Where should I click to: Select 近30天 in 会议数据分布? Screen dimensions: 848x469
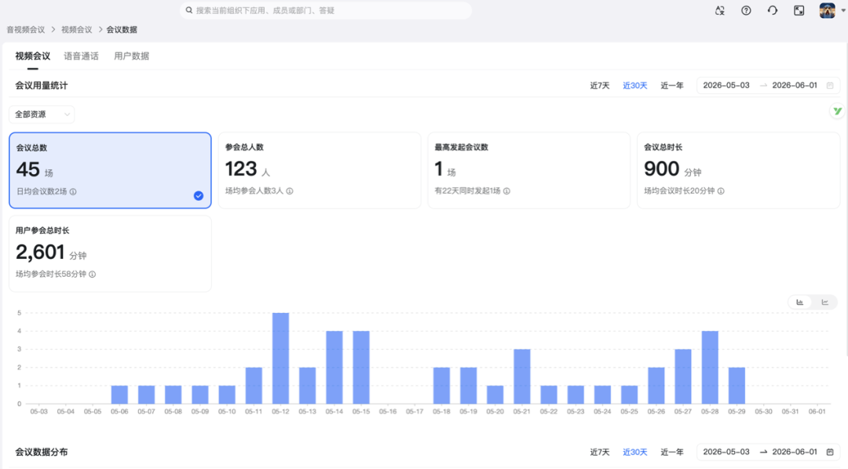pyautogui.click(x=635, y=452)
